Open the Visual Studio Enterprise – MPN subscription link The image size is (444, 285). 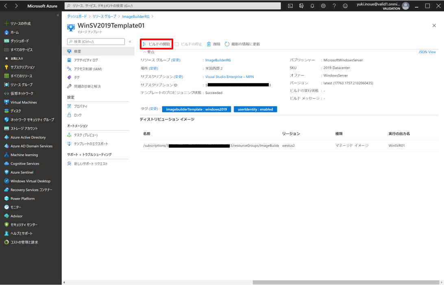coord(229,77)
